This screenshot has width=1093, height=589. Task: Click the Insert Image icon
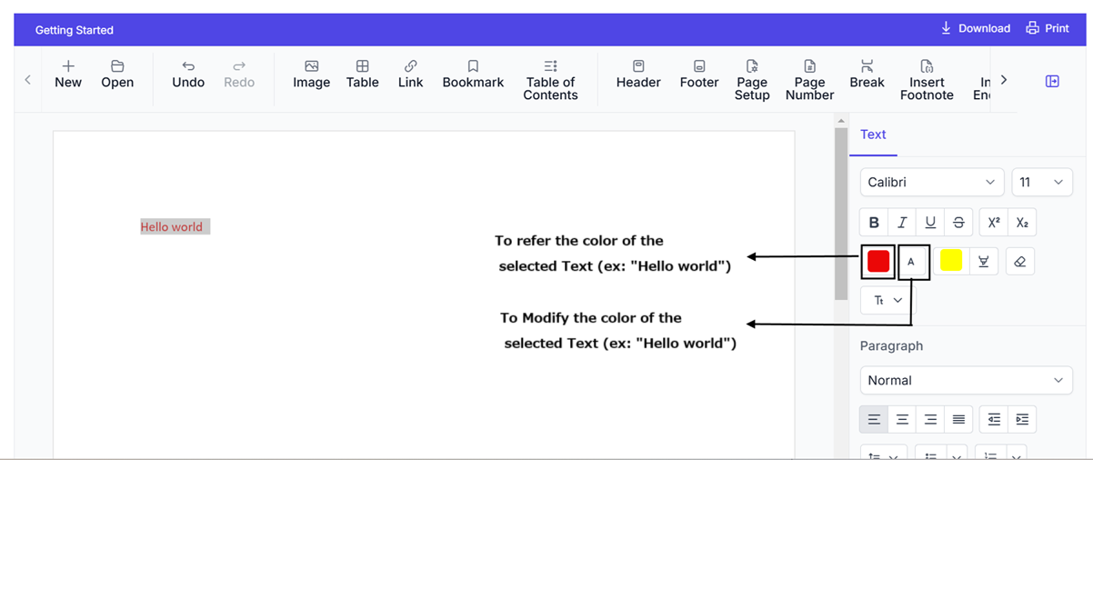[x=311, y=75]
